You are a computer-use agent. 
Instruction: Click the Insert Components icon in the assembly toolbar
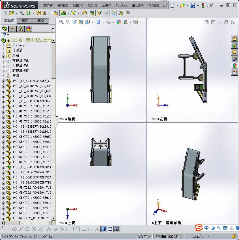(12, 13)
